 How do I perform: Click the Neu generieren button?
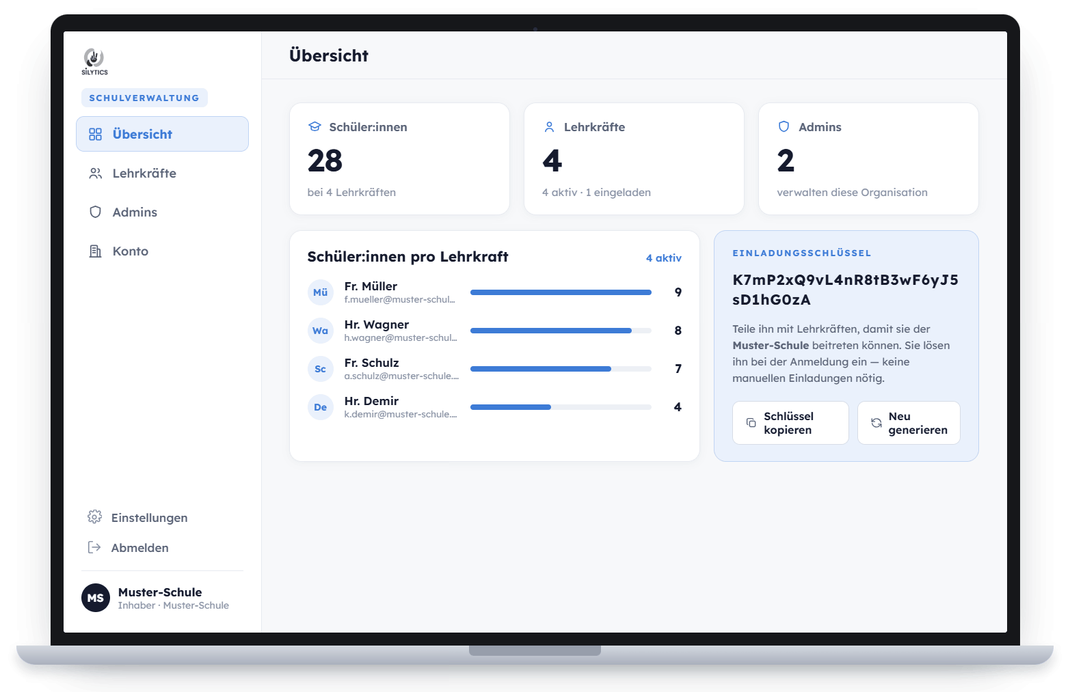(x=909, y=423)
